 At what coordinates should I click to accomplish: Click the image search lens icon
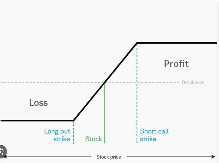point(2,152)
